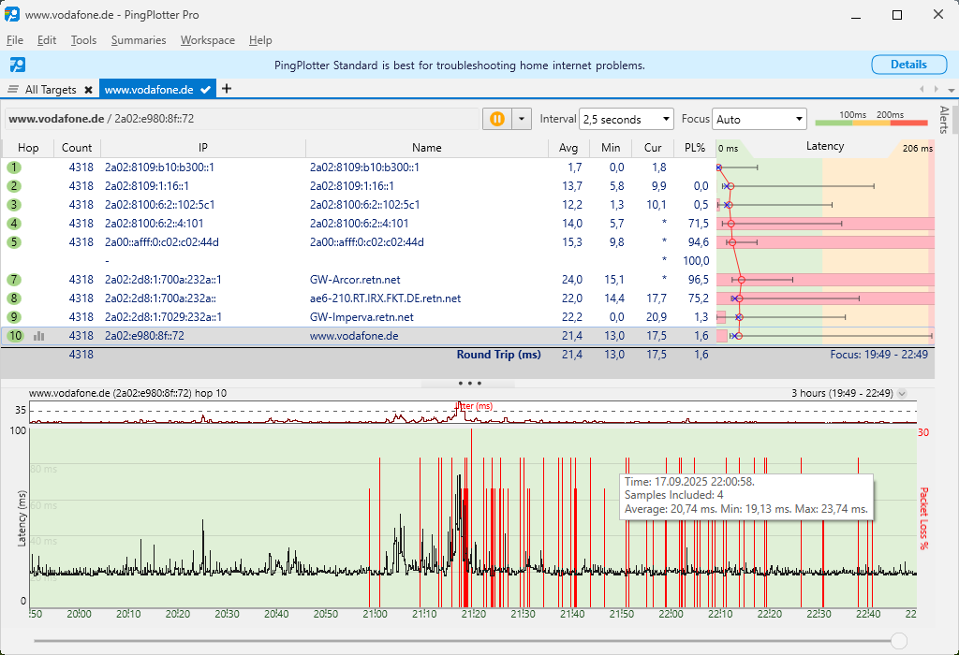
Task: Select the www.vodafone.de name in hop 10
Action: pos(354,336)
